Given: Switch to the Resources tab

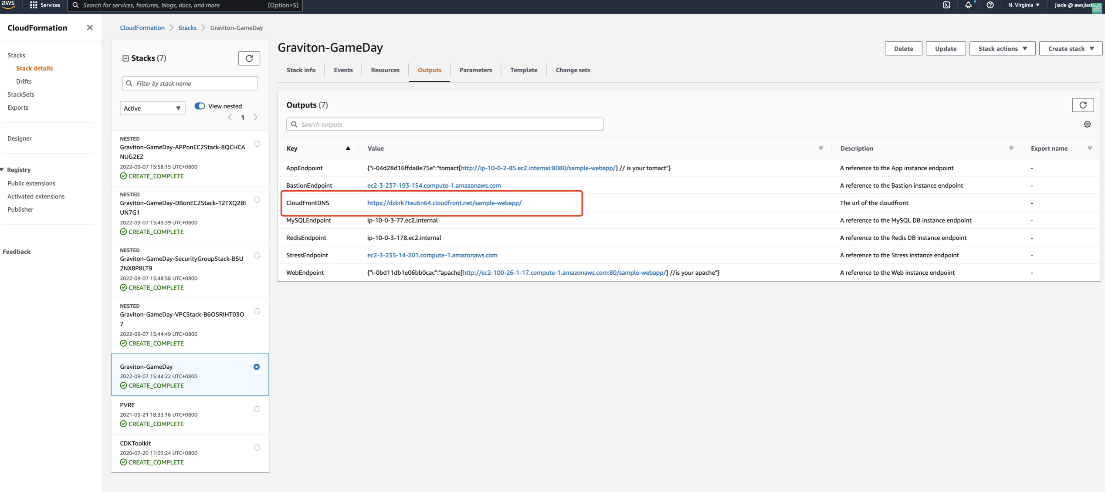Looking at the screenshot, I should [385, 70].
